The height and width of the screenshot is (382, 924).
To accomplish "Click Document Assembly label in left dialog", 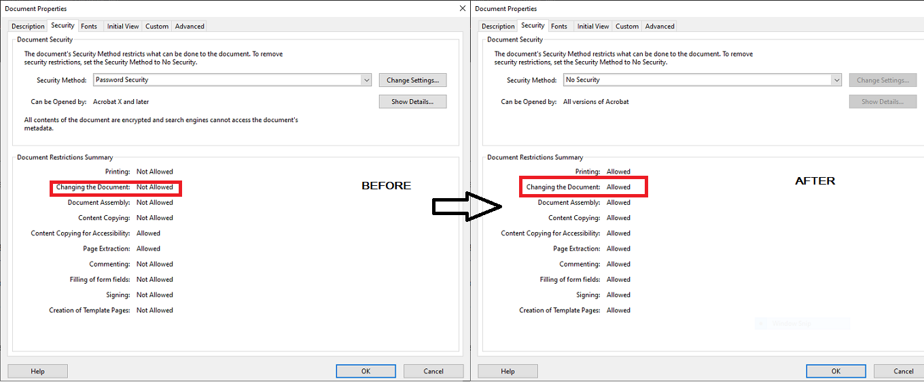I will pyautogui.click(x=99, y=203).
